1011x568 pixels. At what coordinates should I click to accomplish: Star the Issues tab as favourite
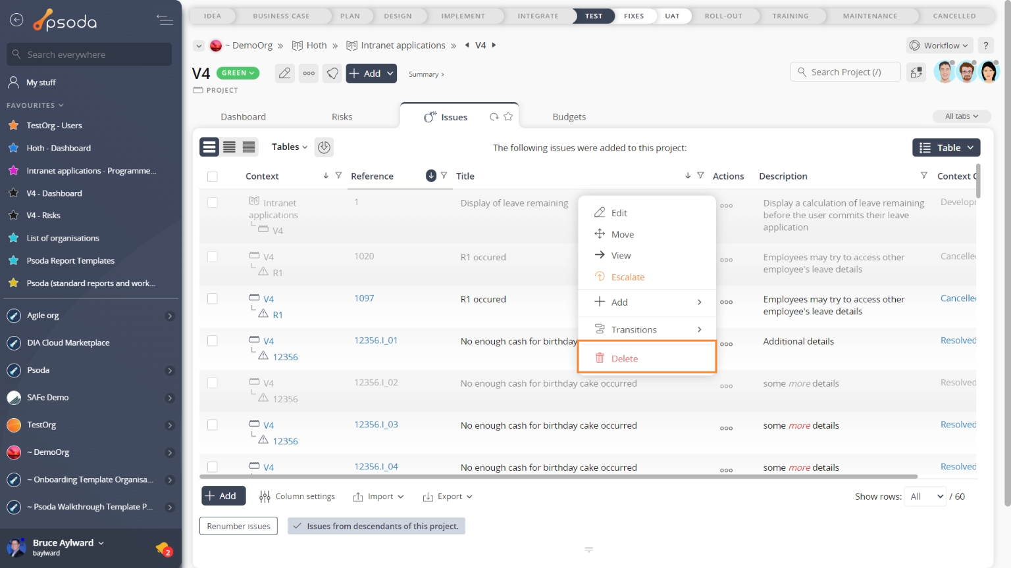(508, 117)
